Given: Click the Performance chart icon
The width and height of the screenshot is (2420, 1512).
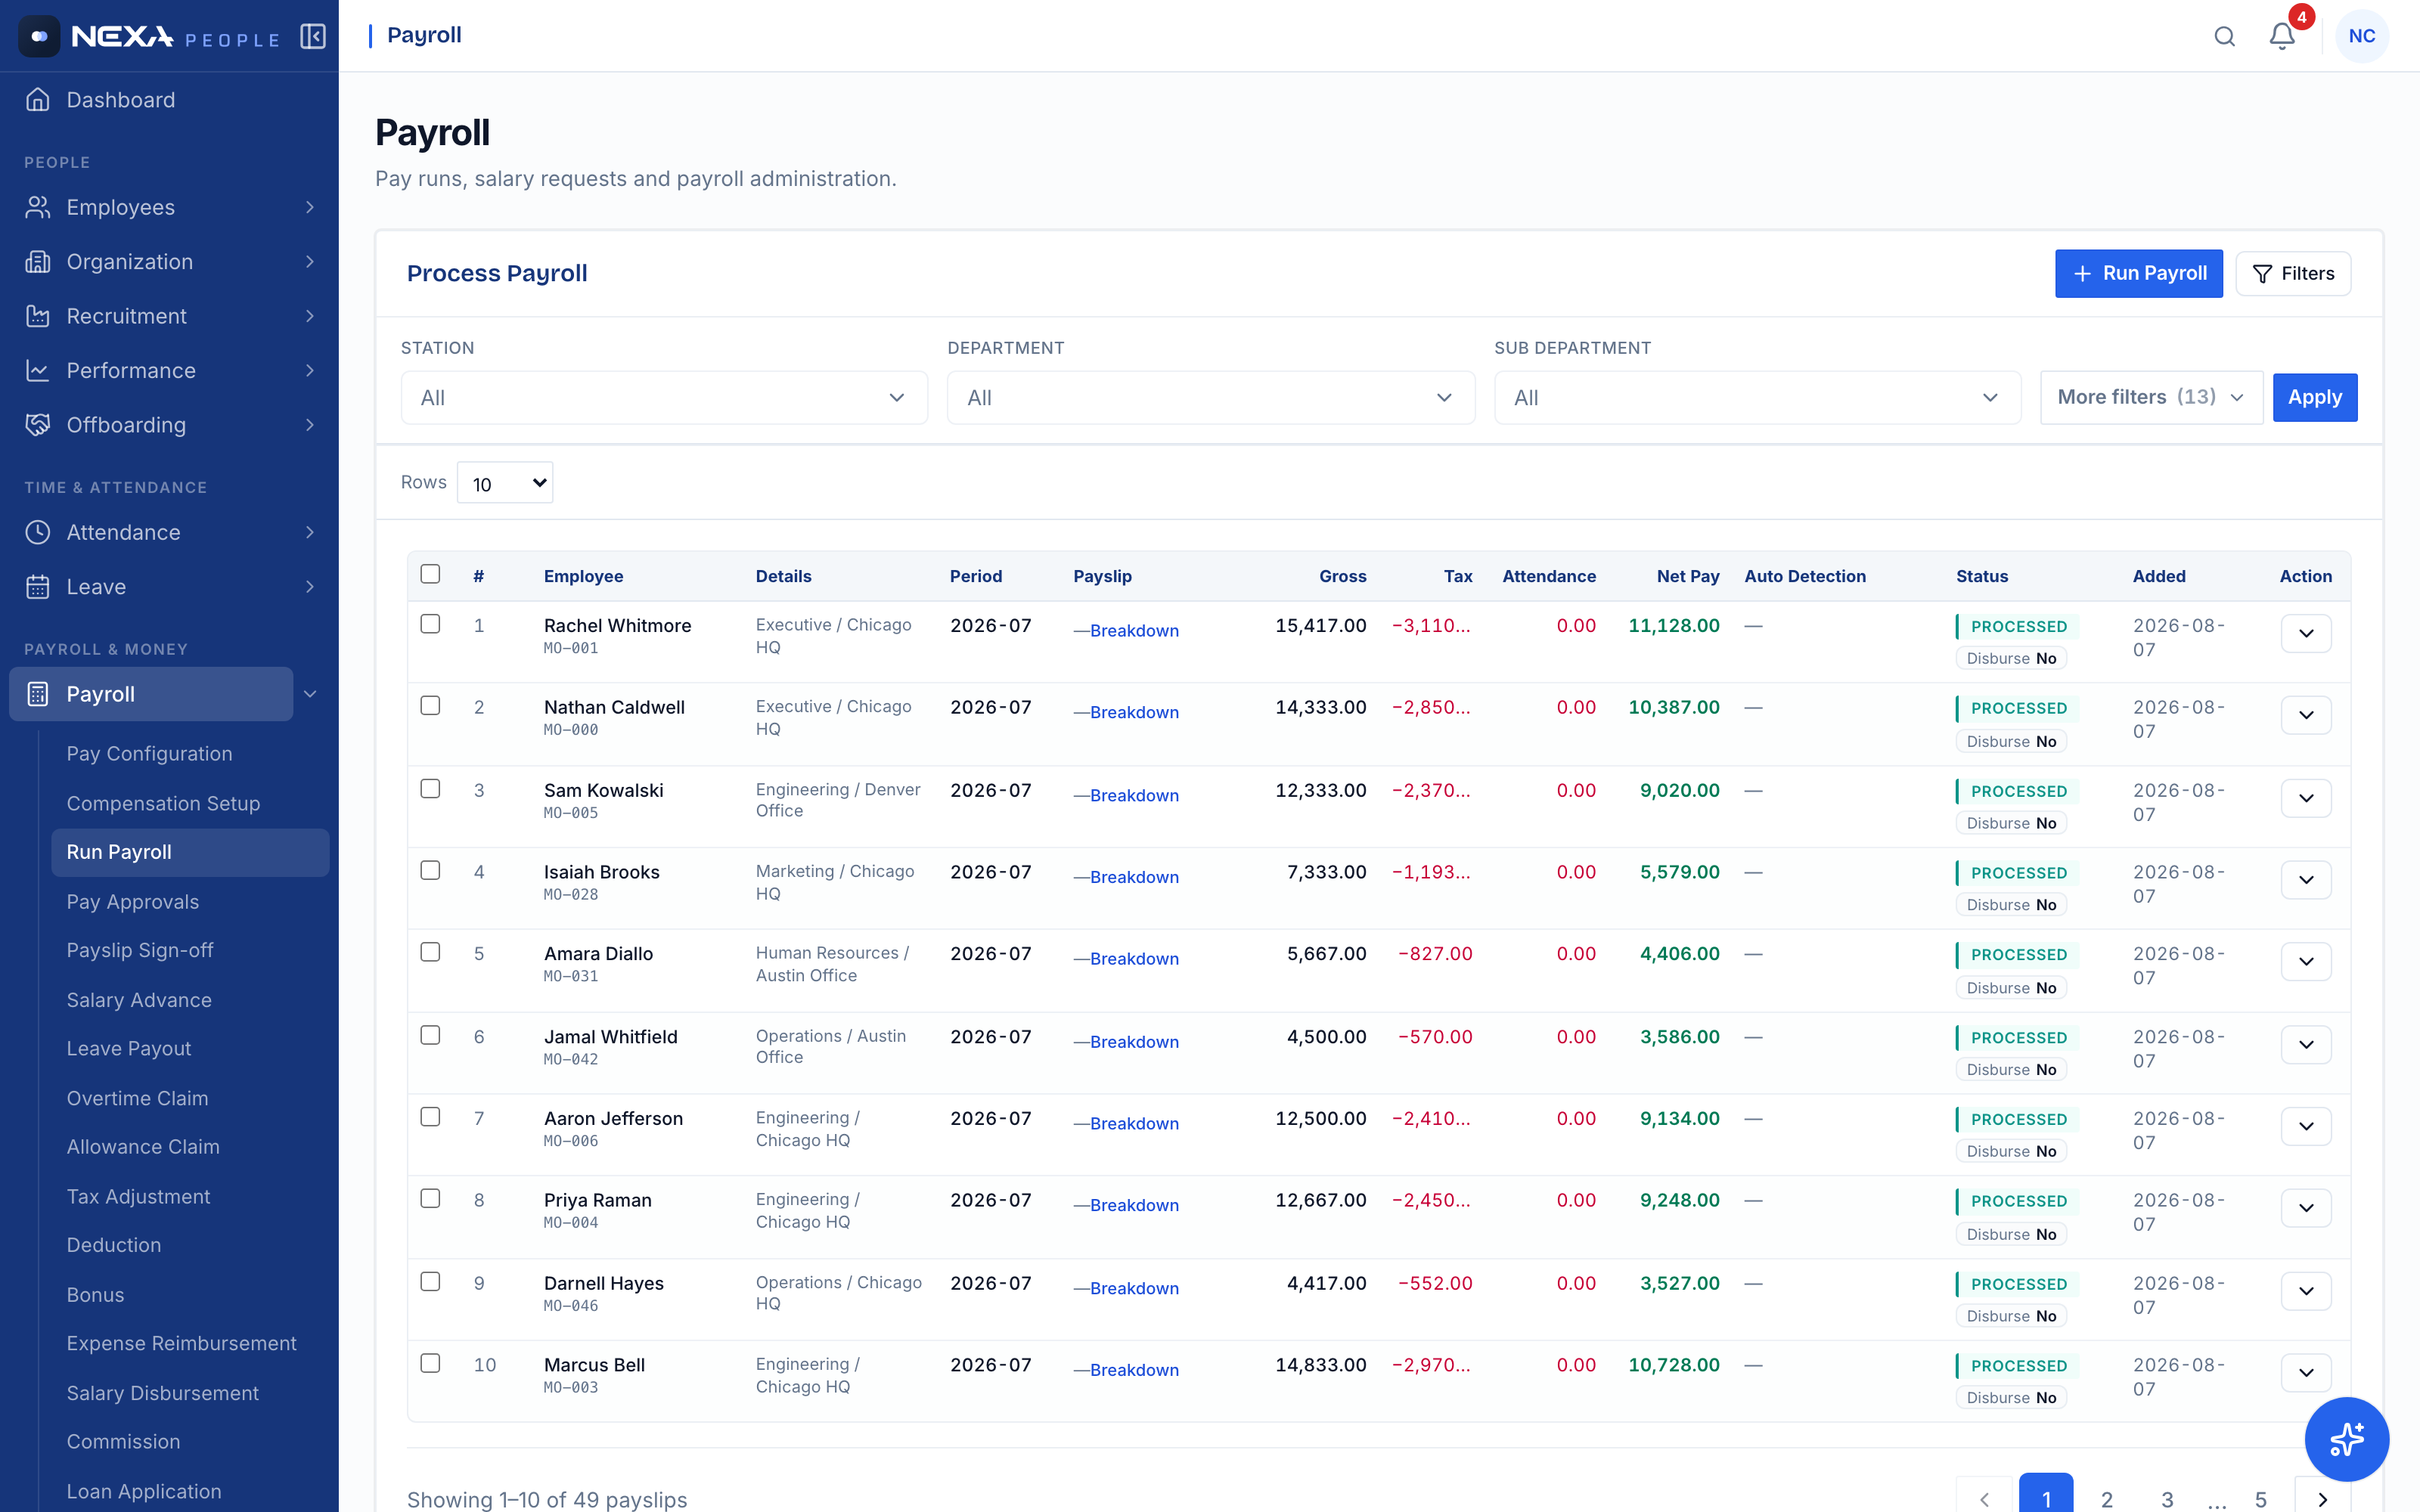Looking at the screenshot, I should tap(38, 371).
